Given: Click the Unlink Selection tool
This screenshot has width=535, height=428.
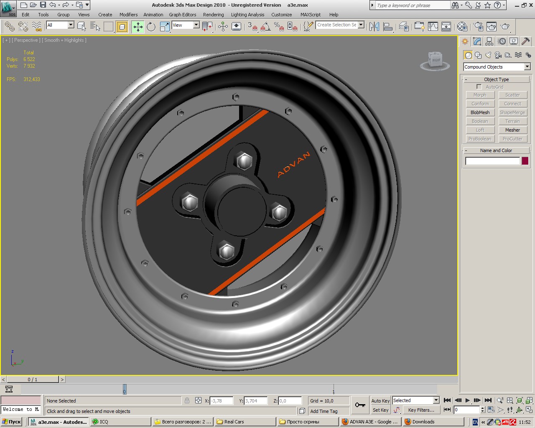Looking at the screenshot, I should coord(23,27).
